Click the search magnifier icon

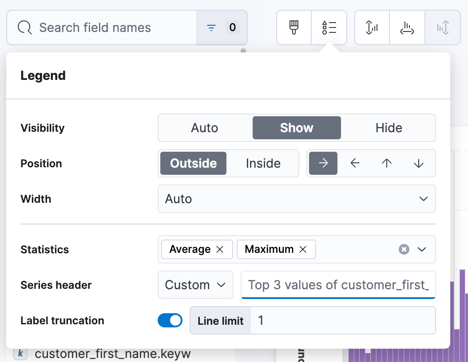click(24, 27)
